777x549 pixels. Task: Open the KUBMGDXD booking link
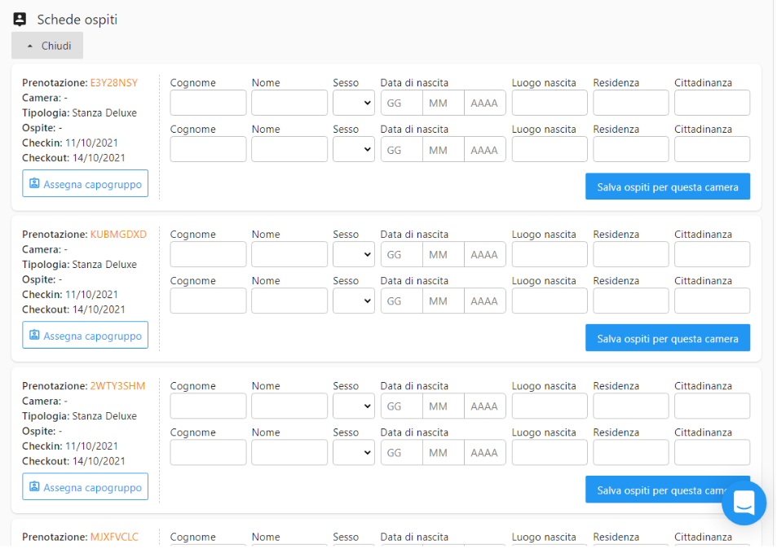click(x=118, y=235)
